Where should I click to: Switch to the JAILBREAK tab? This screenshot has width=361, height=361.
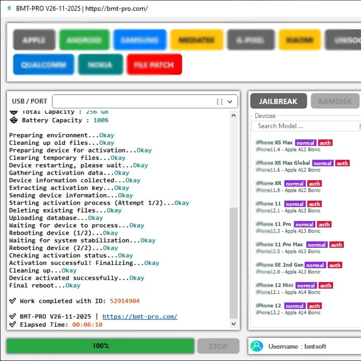(278, 101)
